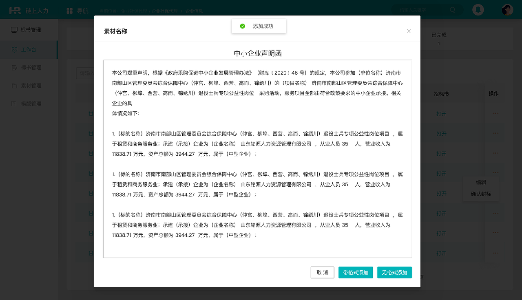522x300 pixels.
Task: Open the user avatar menu
Action: tap(507, 10)
